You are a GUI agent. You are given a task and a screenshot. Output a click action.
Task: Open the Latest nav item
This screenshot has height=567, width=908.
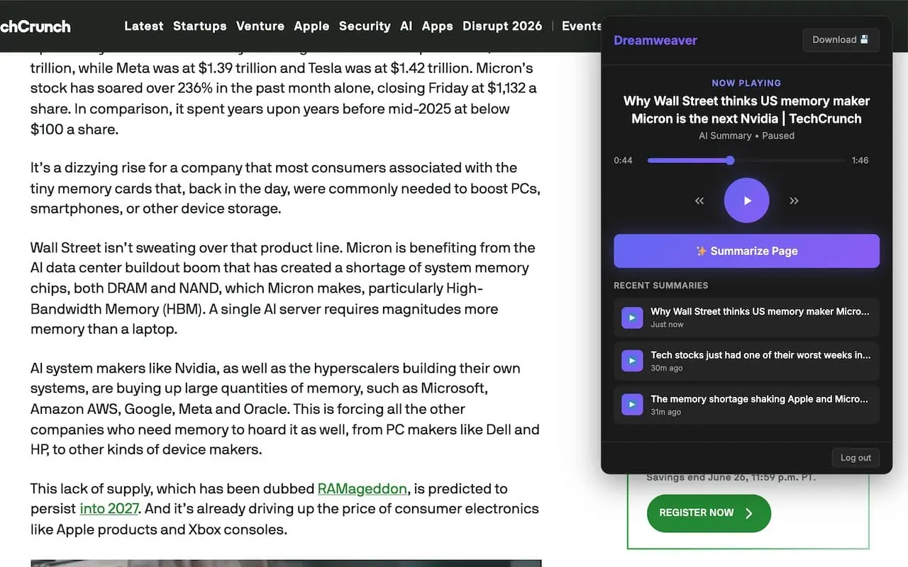(143, 26)
